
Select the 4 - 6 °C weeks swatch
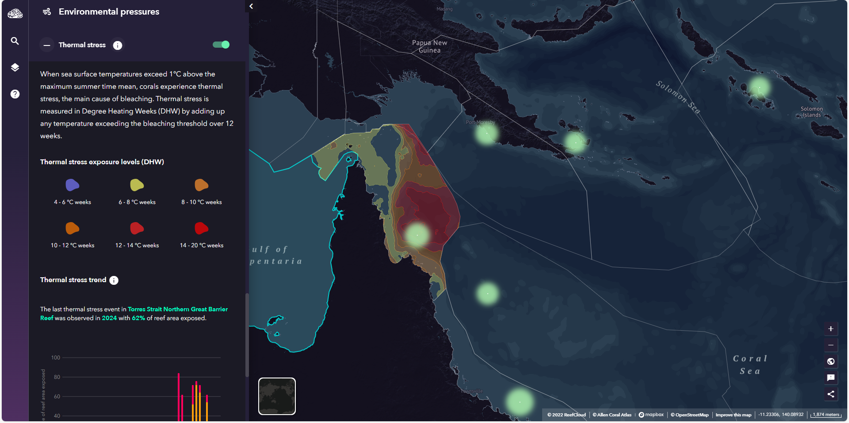(73, 185)
